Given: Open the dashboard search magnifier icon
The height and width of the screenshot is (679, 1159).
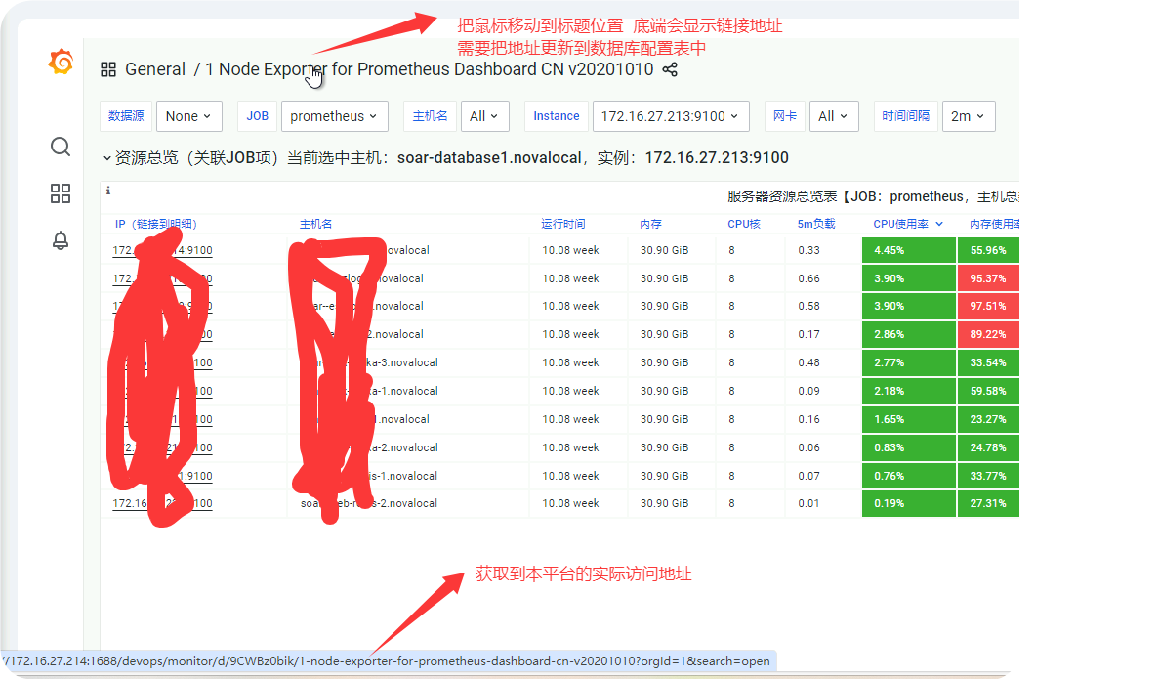Looking at the screenshot, I should (61, 147).
